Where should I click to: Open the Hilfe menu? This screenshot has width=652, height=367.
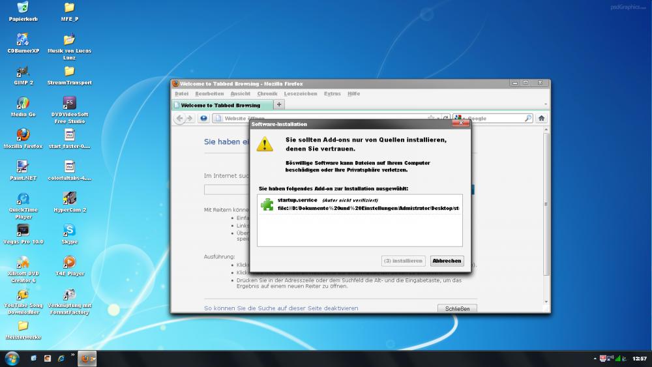[x=353, y=94]
